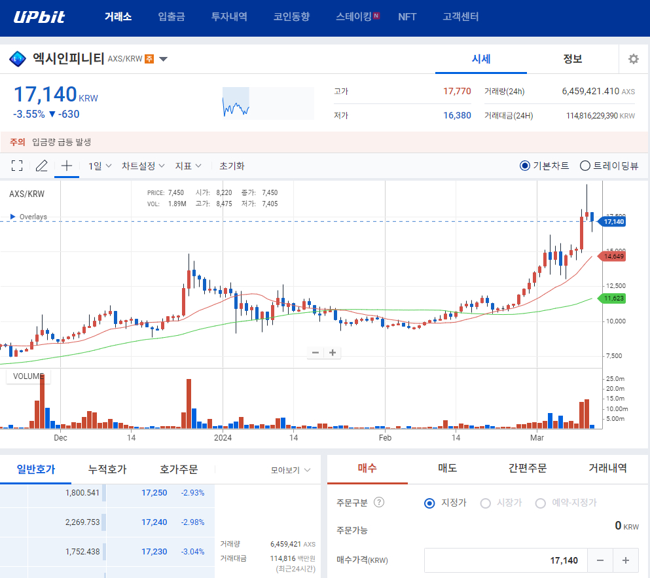The image size is (650, 578).
Task: Zoom out chart with minus button
Action: tap(316, 353)
